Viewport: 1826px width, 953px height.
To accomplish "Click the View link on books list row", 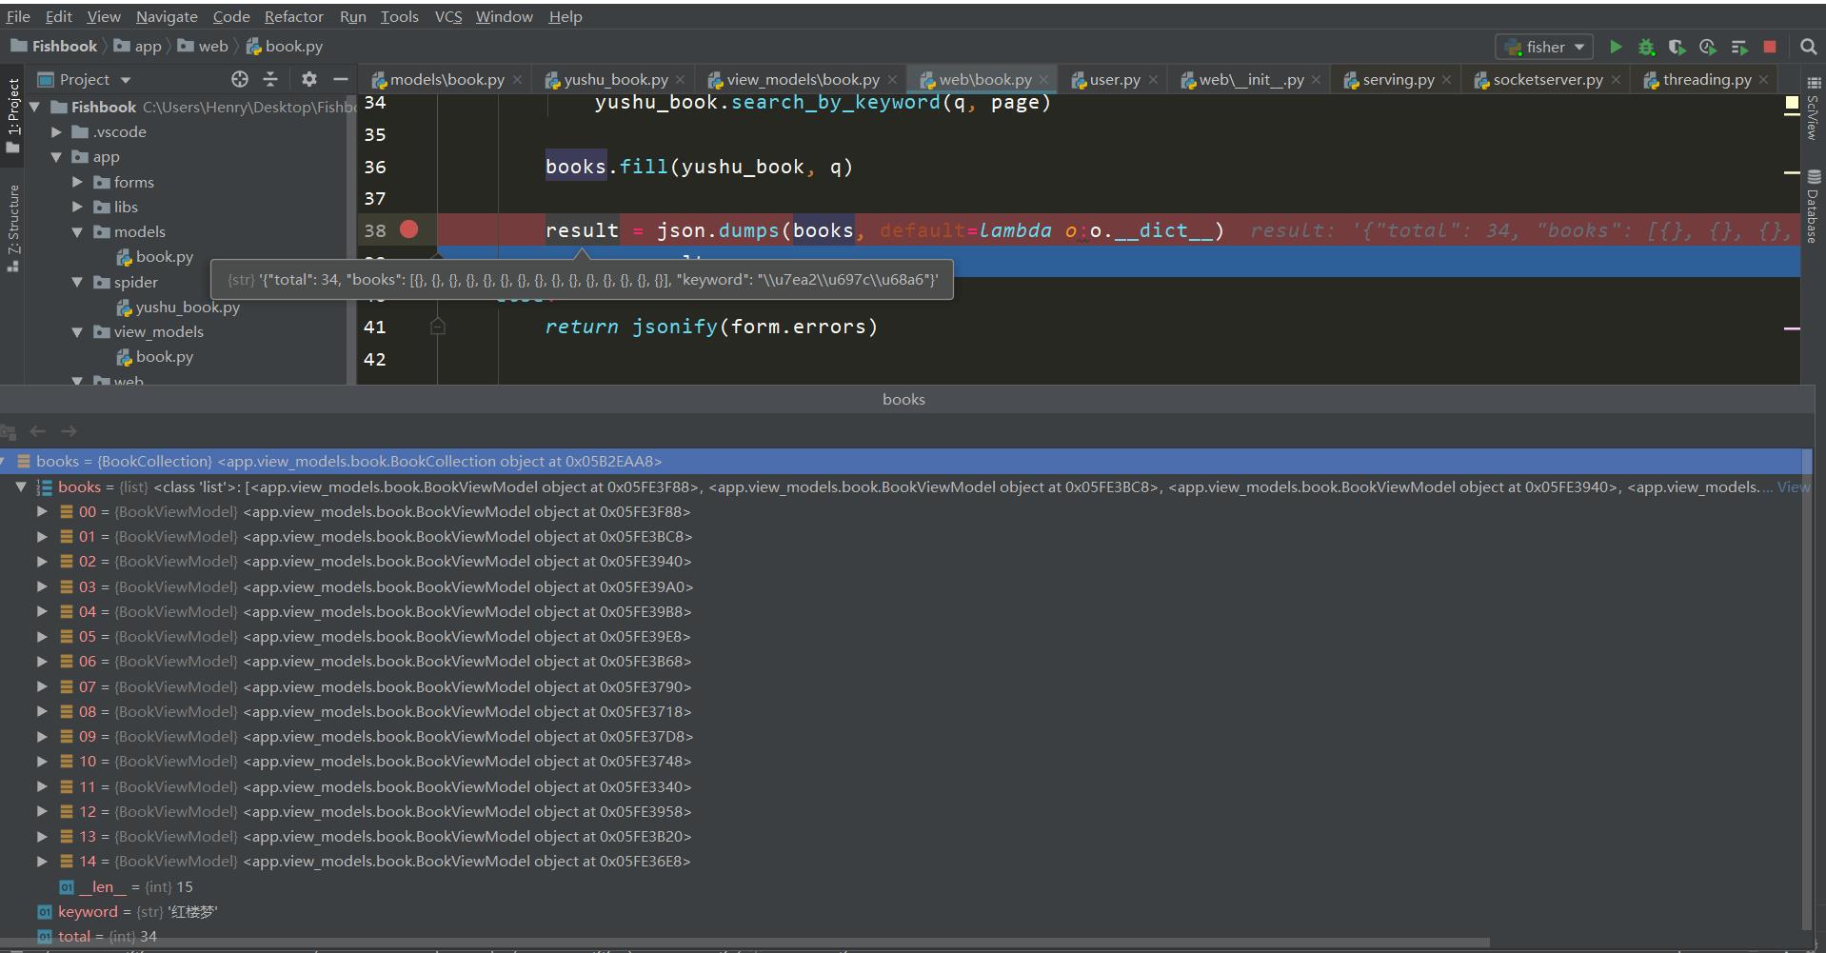I will (x=1793, y=486).
